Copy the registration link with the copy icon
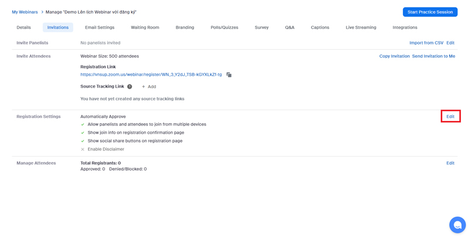Viewport: 469px width, 236px height. tap(229, 75)
